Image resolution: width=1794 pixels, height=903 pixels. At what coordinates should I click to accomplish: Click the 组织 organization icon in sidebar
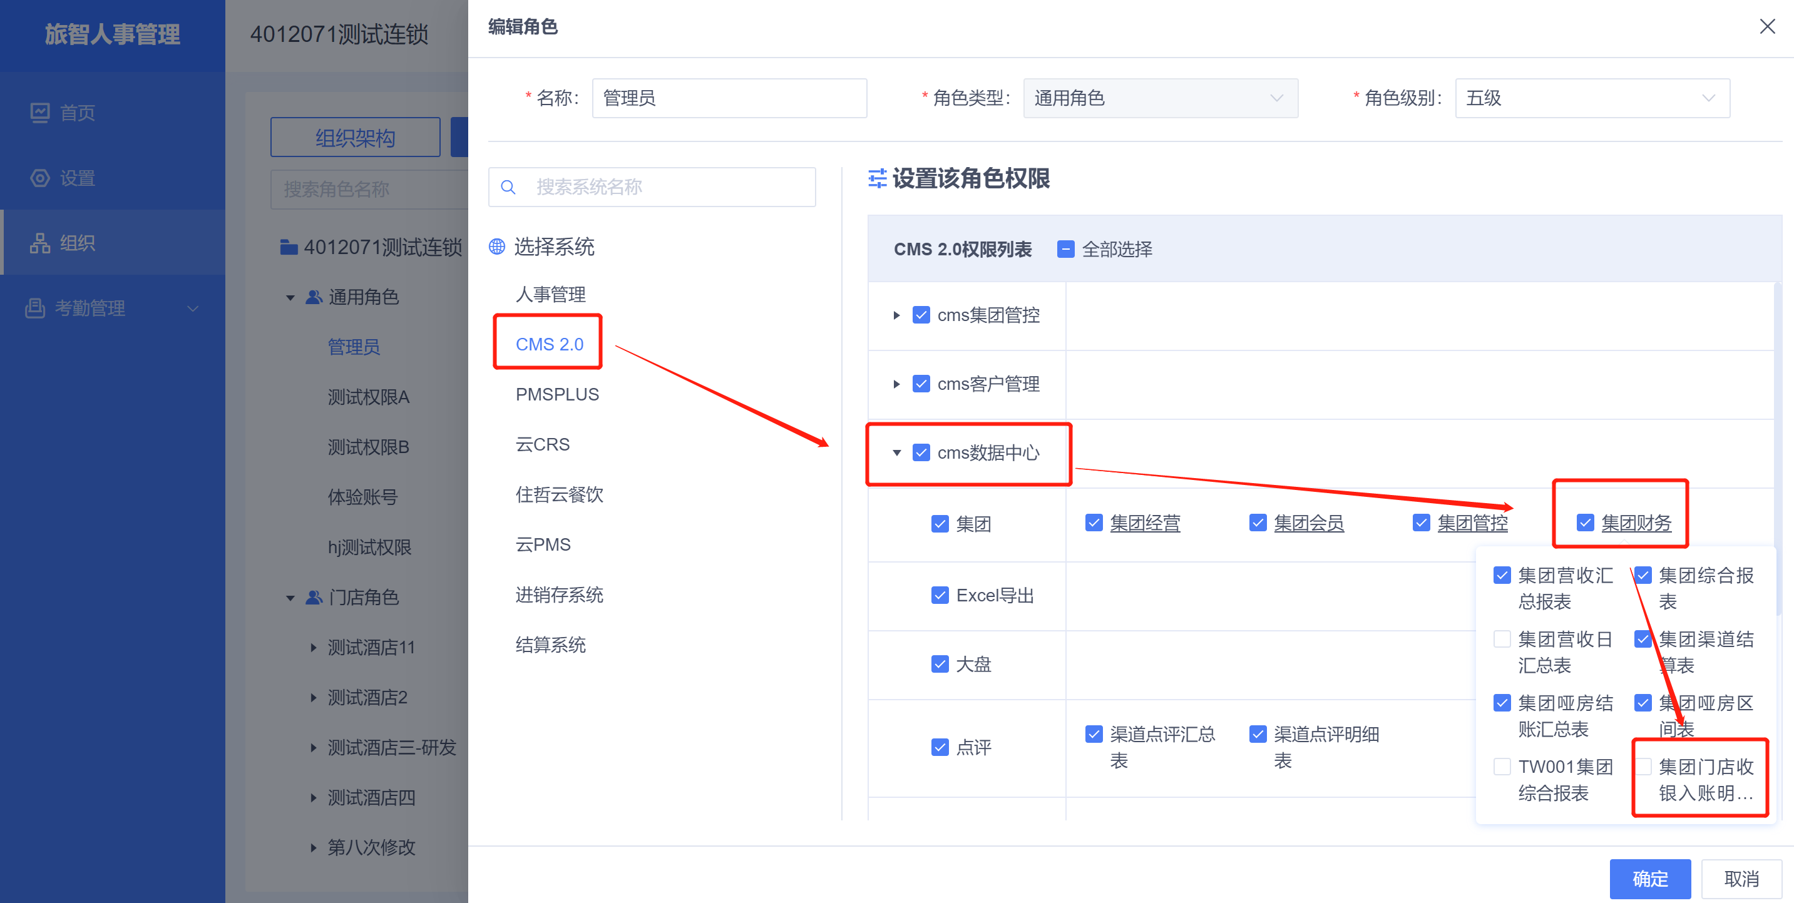pyautogui.click(x=39, y=242)
